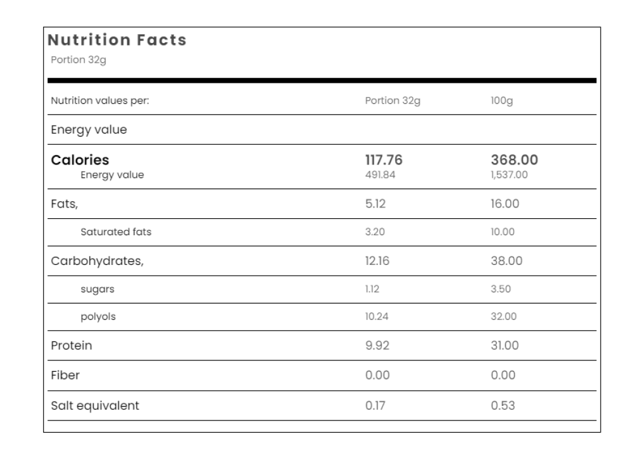Image resolution: width=633 pixels, height=449 pixels.
Task: Click the Fiber row label
Action: click(65, 375)
